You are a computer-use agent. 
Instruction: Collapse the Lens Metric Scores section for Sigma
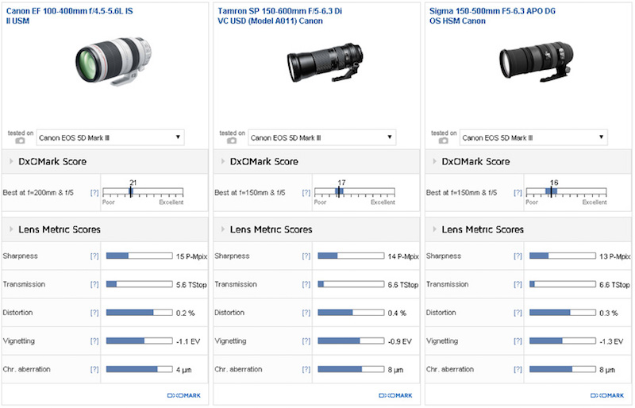click(433, 229)
